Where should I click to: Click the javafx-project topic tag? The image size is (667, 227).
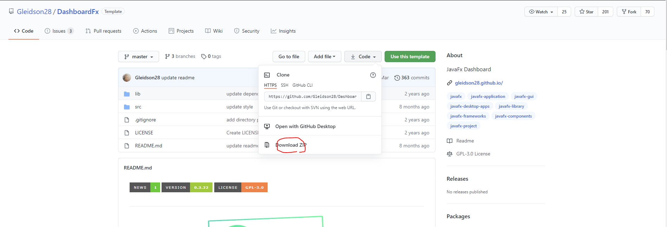(x=463, y=126)
